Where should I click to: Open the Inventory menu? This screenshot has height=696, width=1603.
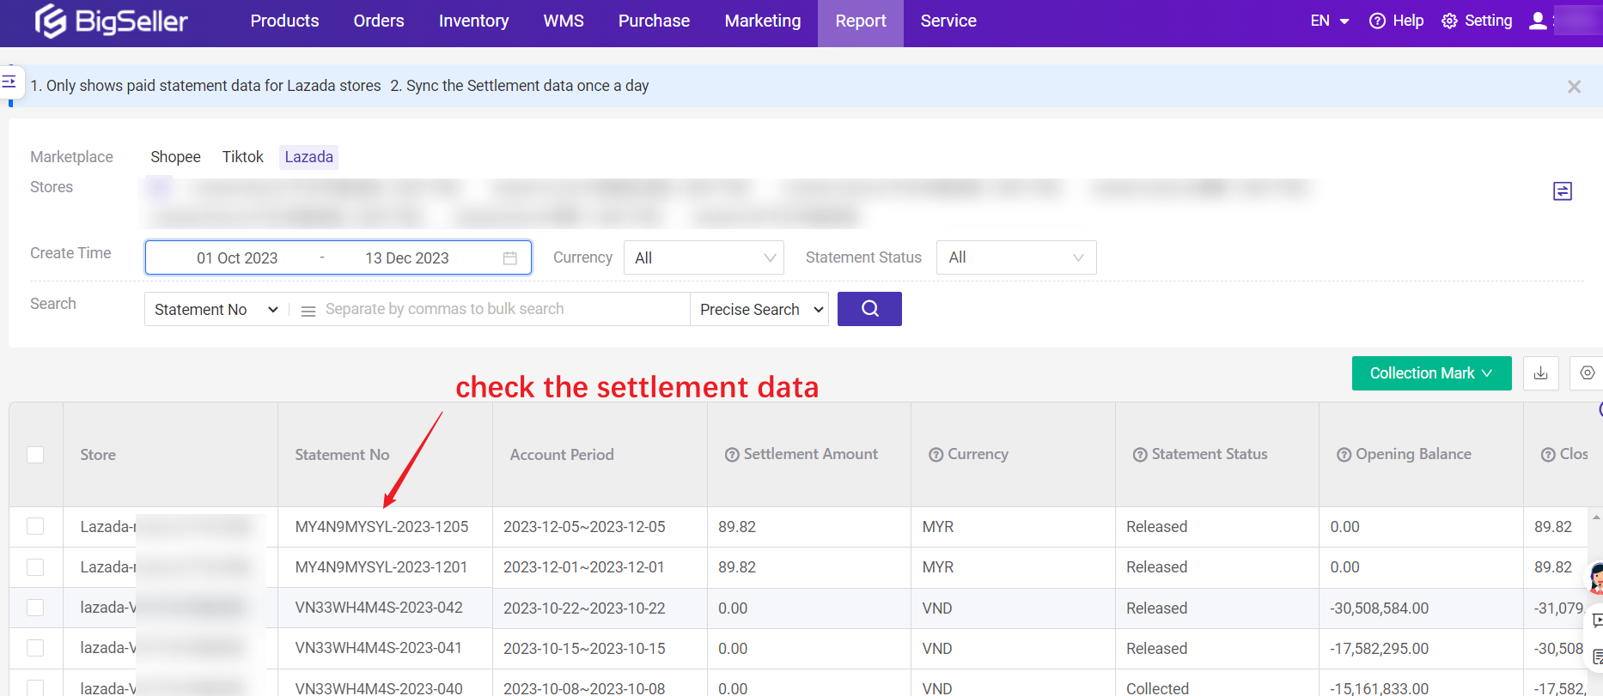[x=473, y=21]
